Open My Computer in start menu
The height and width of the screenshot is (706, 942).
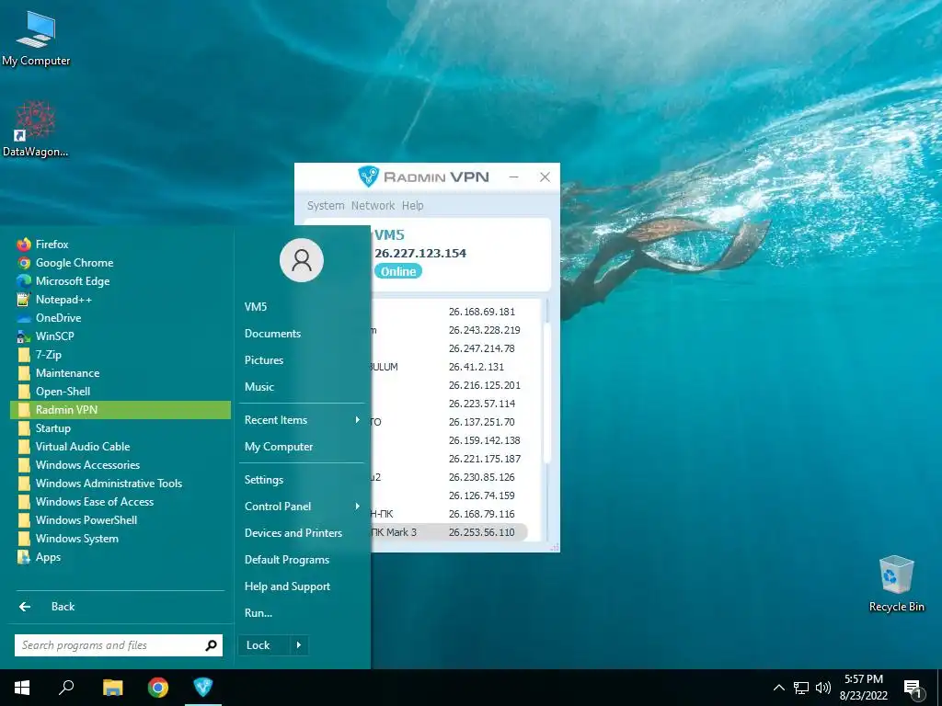coord(279,447)
